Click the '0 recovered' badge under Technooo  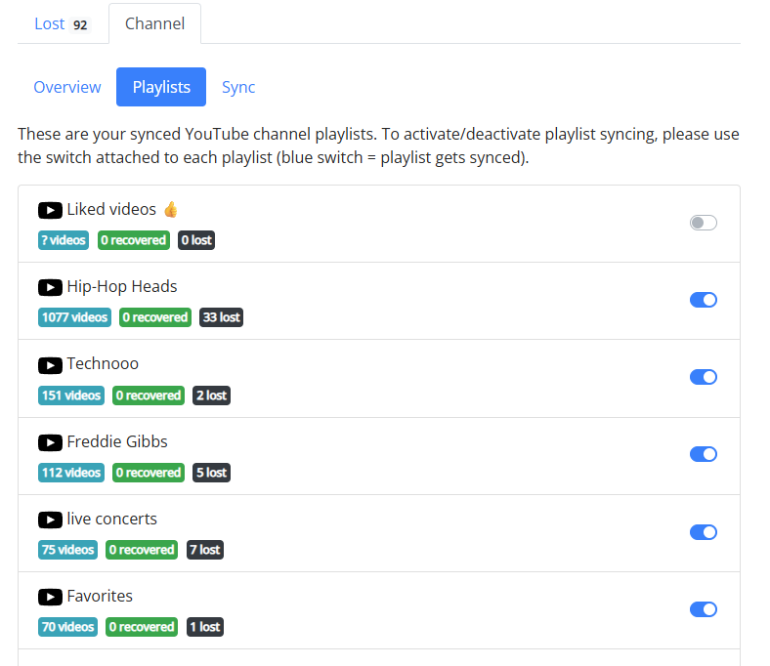[149, 395]
